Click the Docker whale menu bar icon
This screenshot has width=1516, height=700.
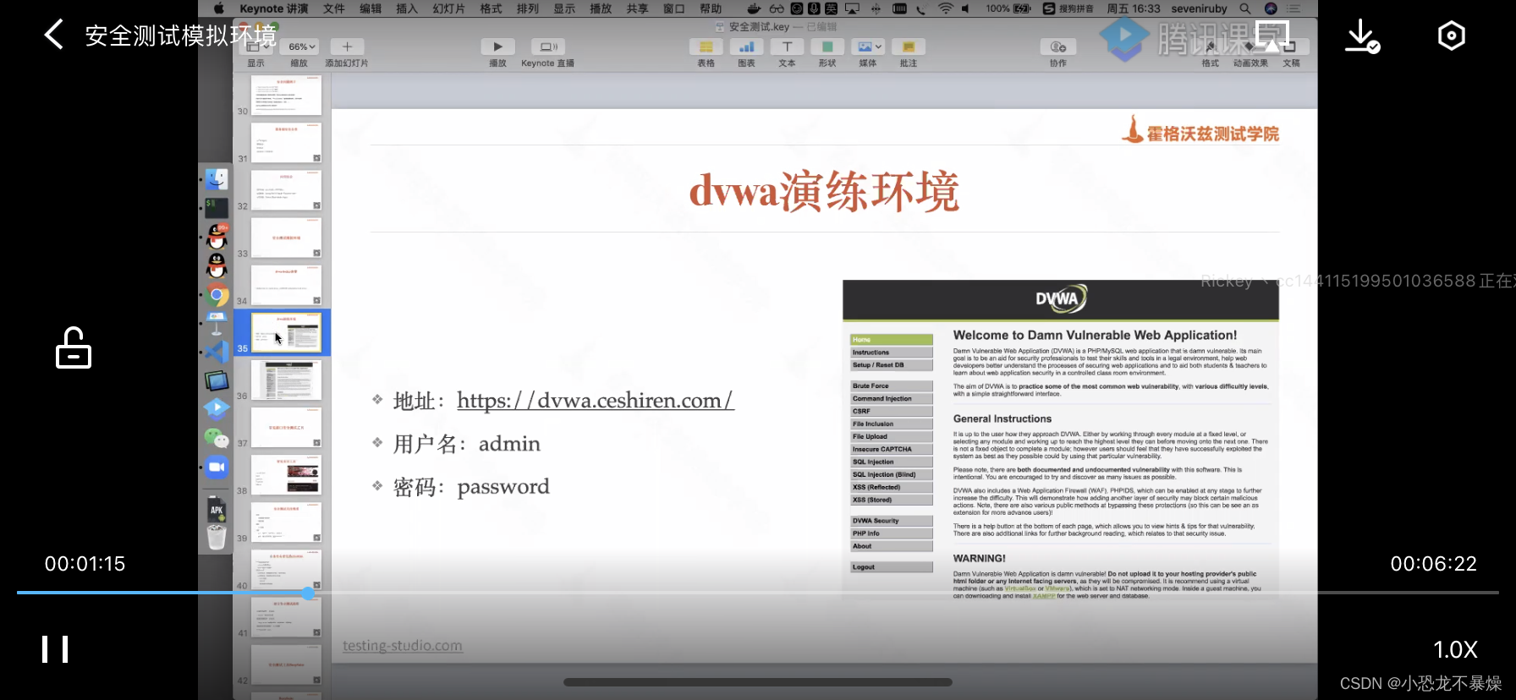pyautogui.click(x=754, y=8)
